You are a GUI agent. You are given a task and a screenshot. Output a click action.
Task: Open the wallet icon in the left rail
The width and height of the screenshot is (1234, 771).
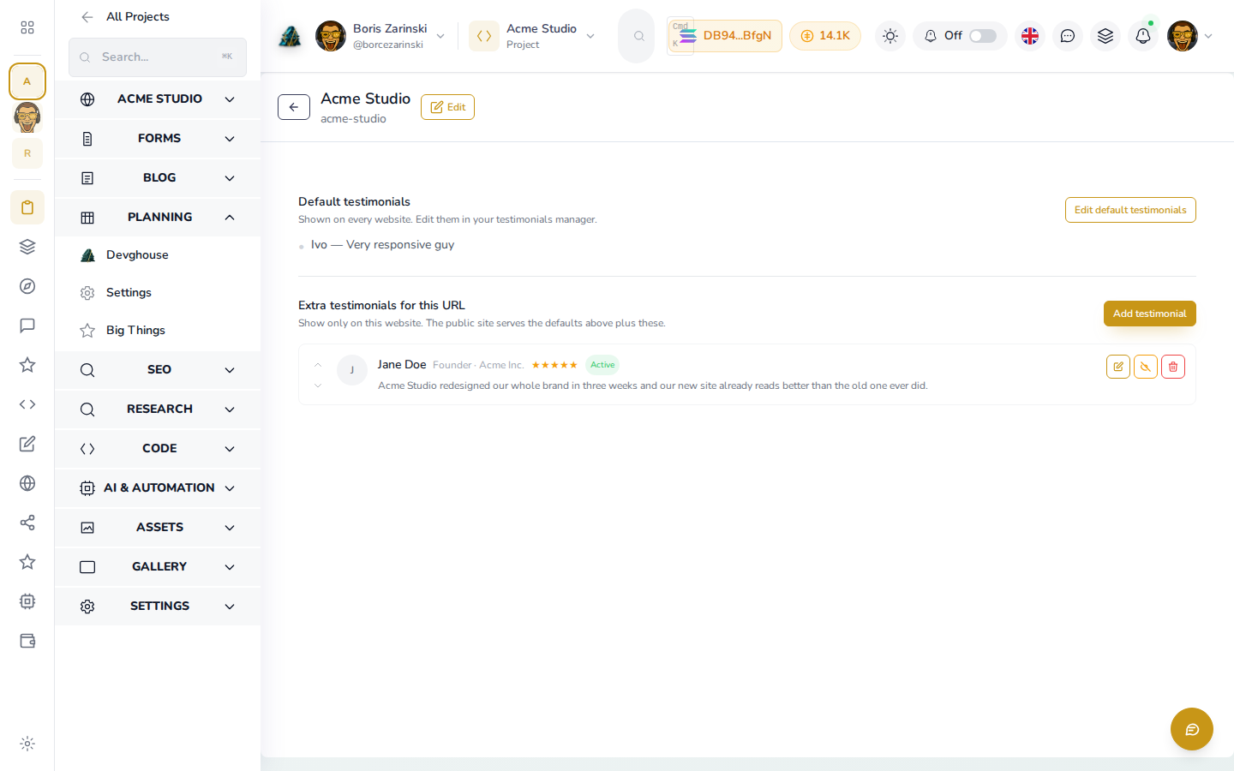tap(27, 641)
